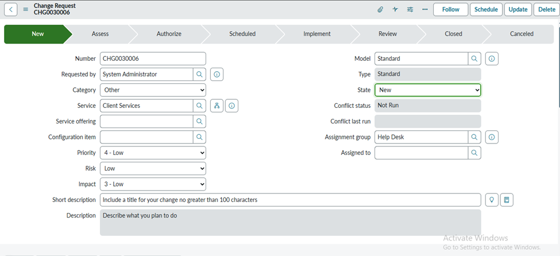
Task: Select the Assess stage tab
Action: click(x=100, y=34)
